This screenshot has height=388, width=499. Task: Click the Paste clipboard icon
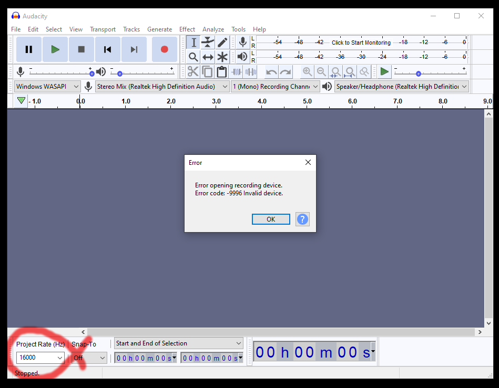[x=221, y=72]
